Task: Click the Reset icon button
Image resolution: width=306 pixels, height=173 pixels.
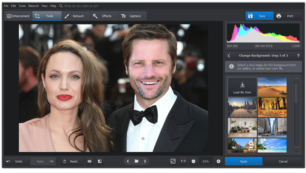Action: pyautogui.click(x=64, y=162)
